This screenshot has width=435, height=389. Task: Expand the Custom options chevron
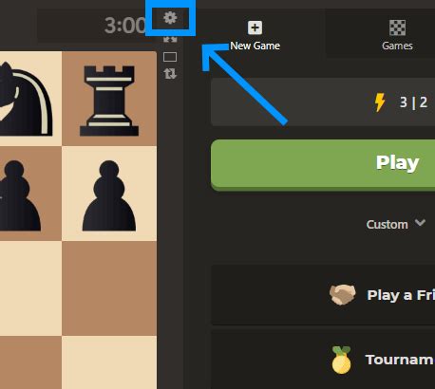click(420, 223)
